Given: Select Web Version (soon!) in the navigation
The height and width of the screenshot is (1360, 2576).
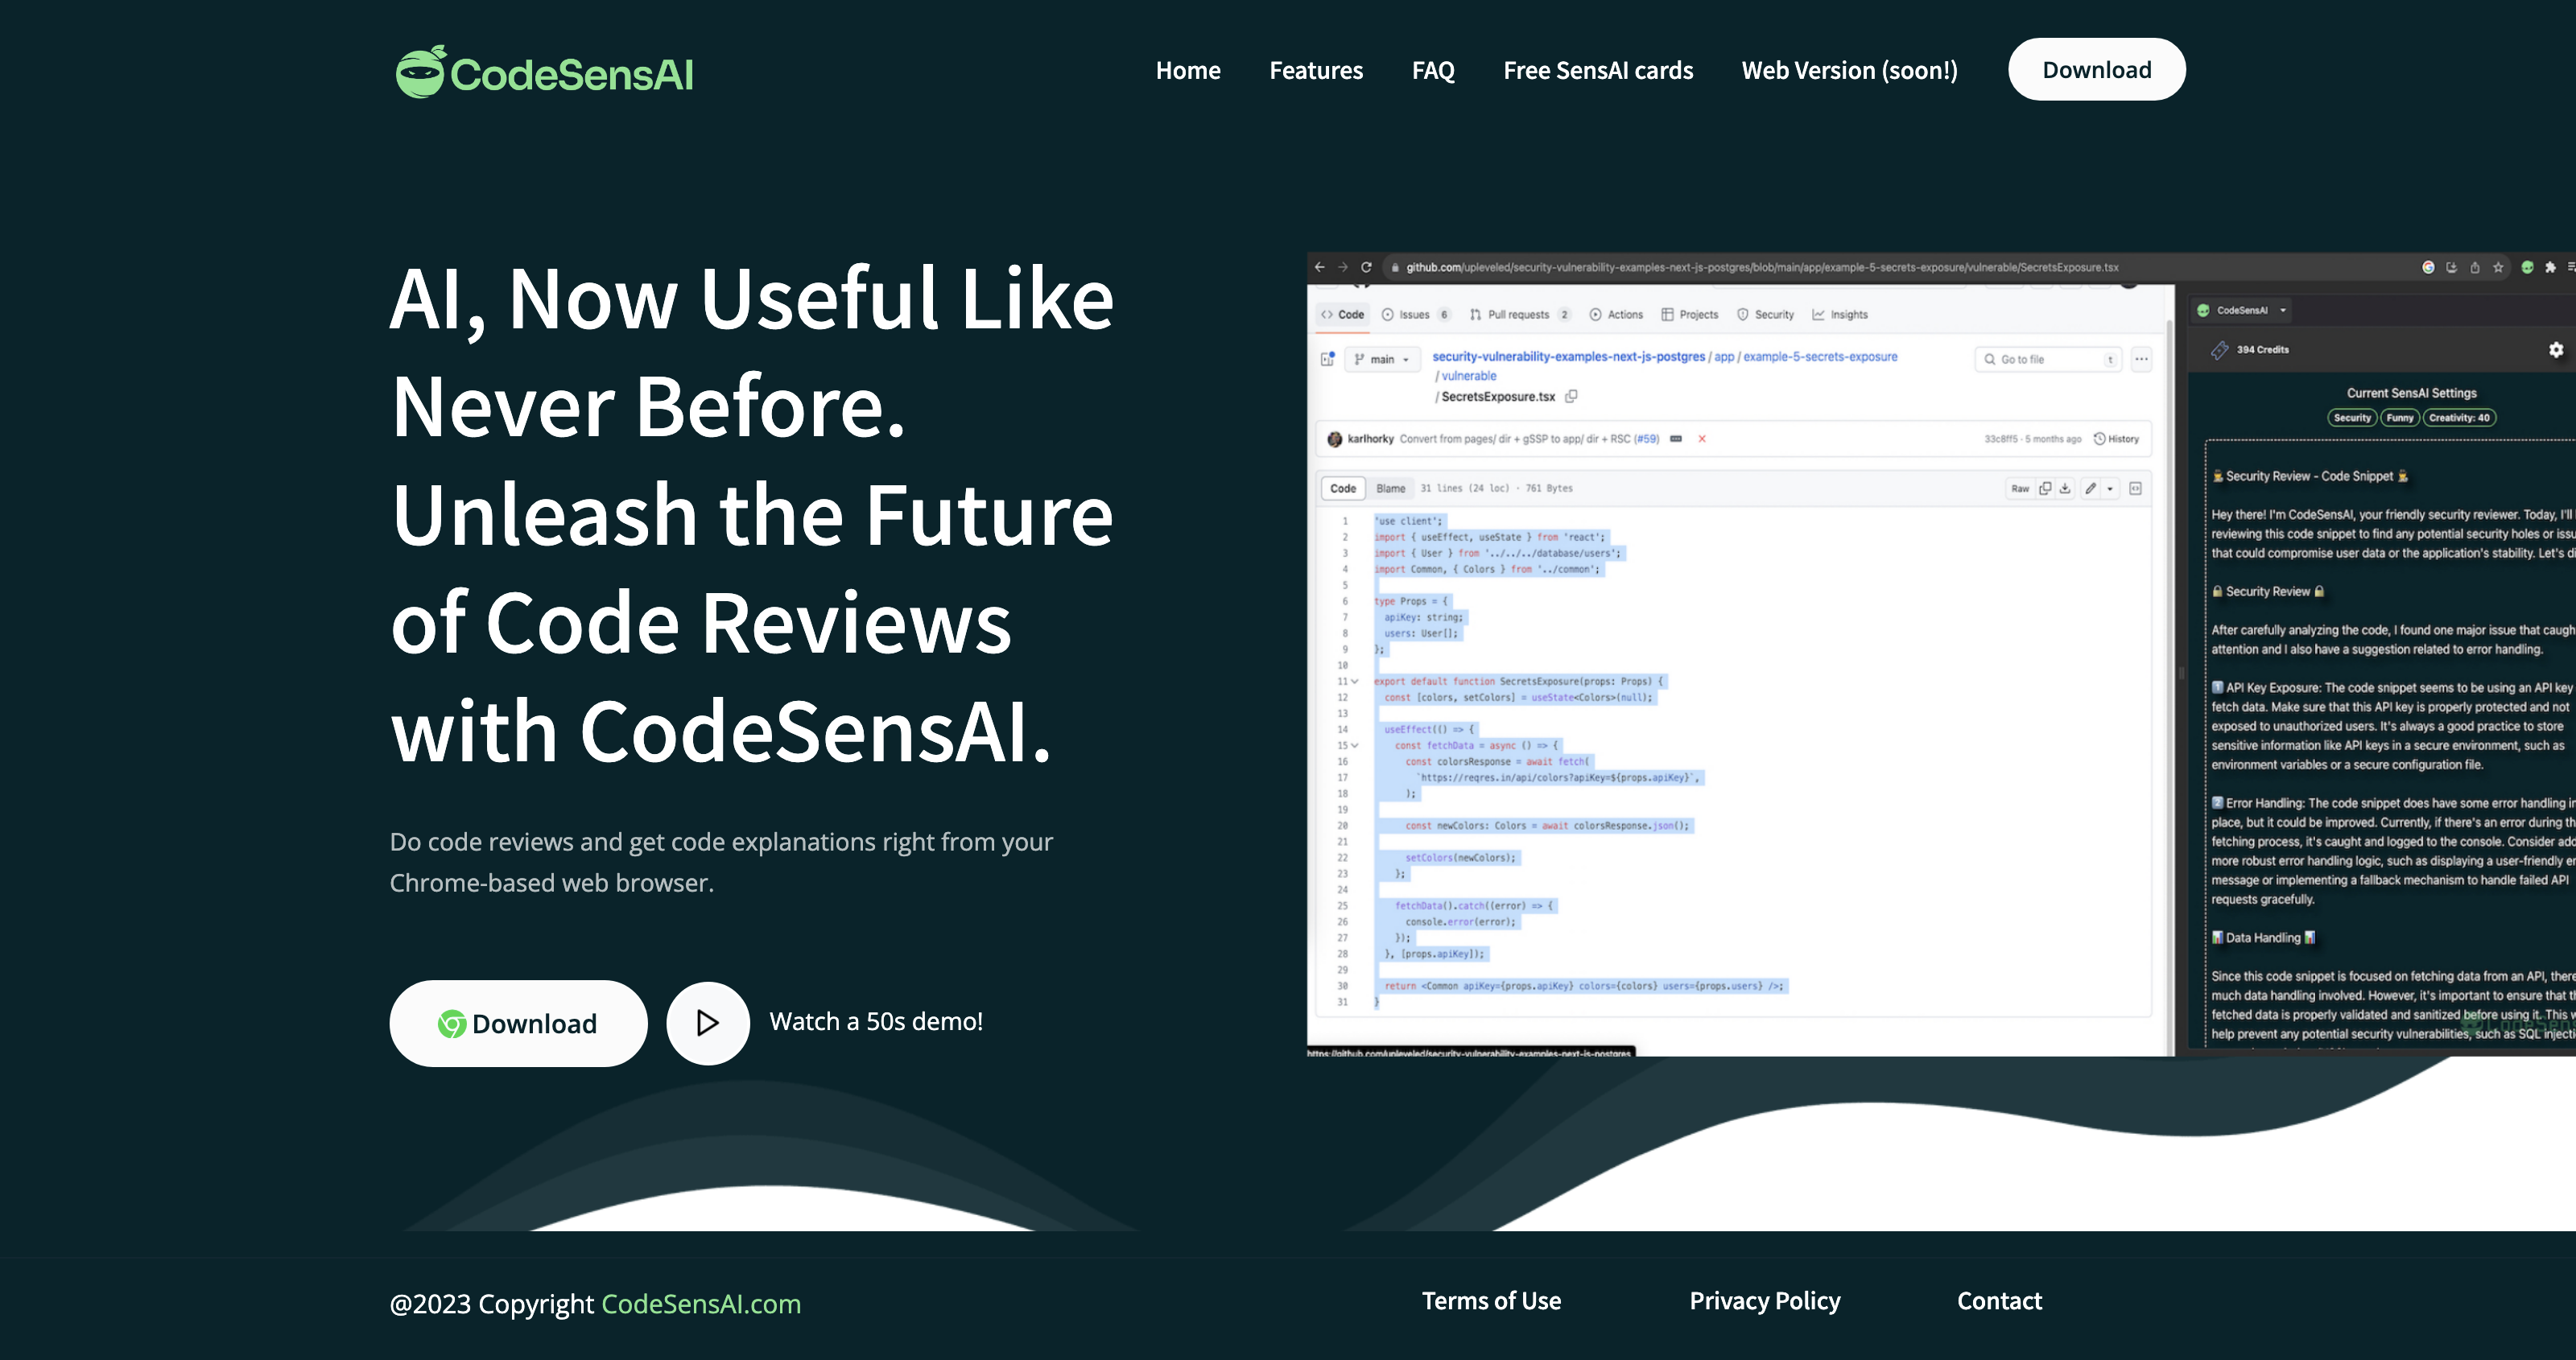Looking at the screenshot, I should tap(1850, 70).
